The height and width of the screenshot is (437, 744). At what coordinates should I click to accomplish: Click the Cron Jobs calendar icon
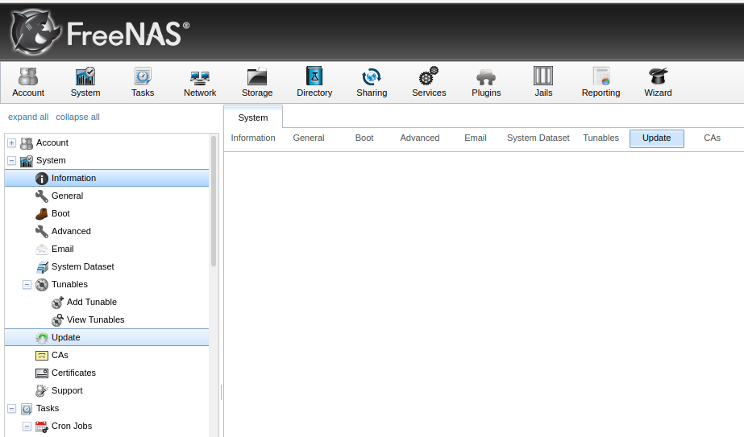tap(42, 426)
